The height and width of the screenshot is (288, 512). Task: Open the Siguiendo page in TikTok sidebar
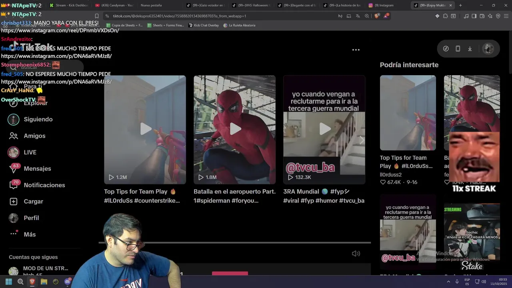[x=30, y=119]
